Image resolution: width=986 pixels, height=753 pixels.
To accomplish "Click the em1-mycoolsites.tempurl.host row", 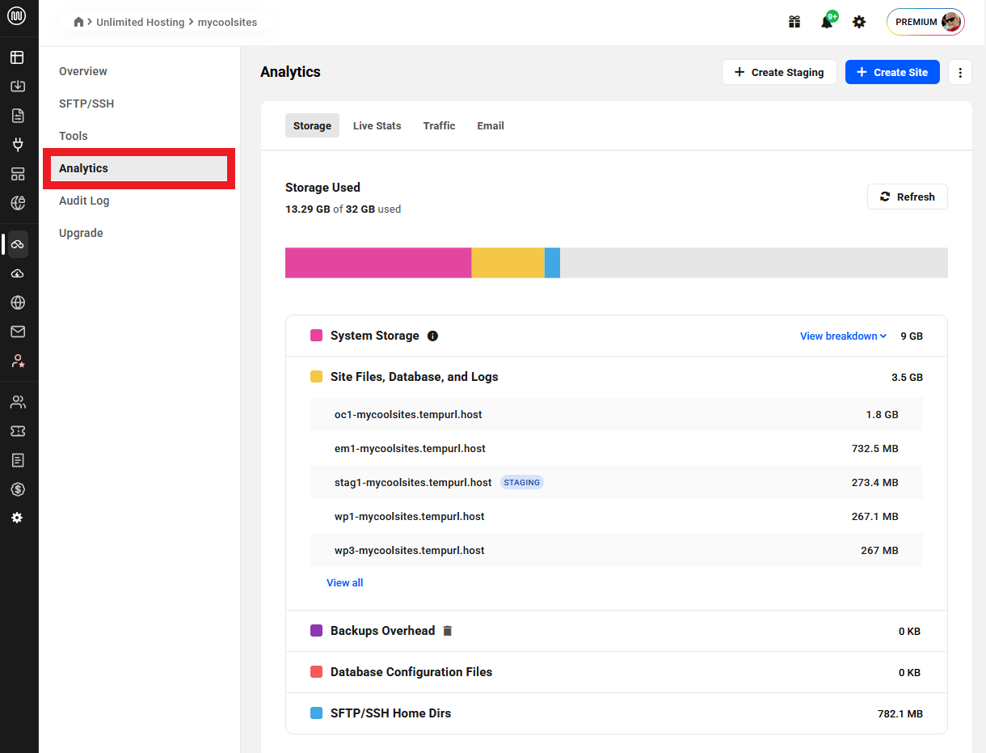I will coord(617,448).
